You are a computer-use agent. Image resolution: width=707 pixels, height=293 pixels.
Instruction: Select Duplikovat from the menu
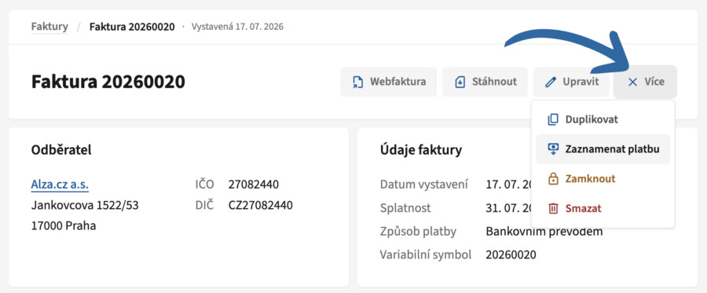(x=603, y=119)
